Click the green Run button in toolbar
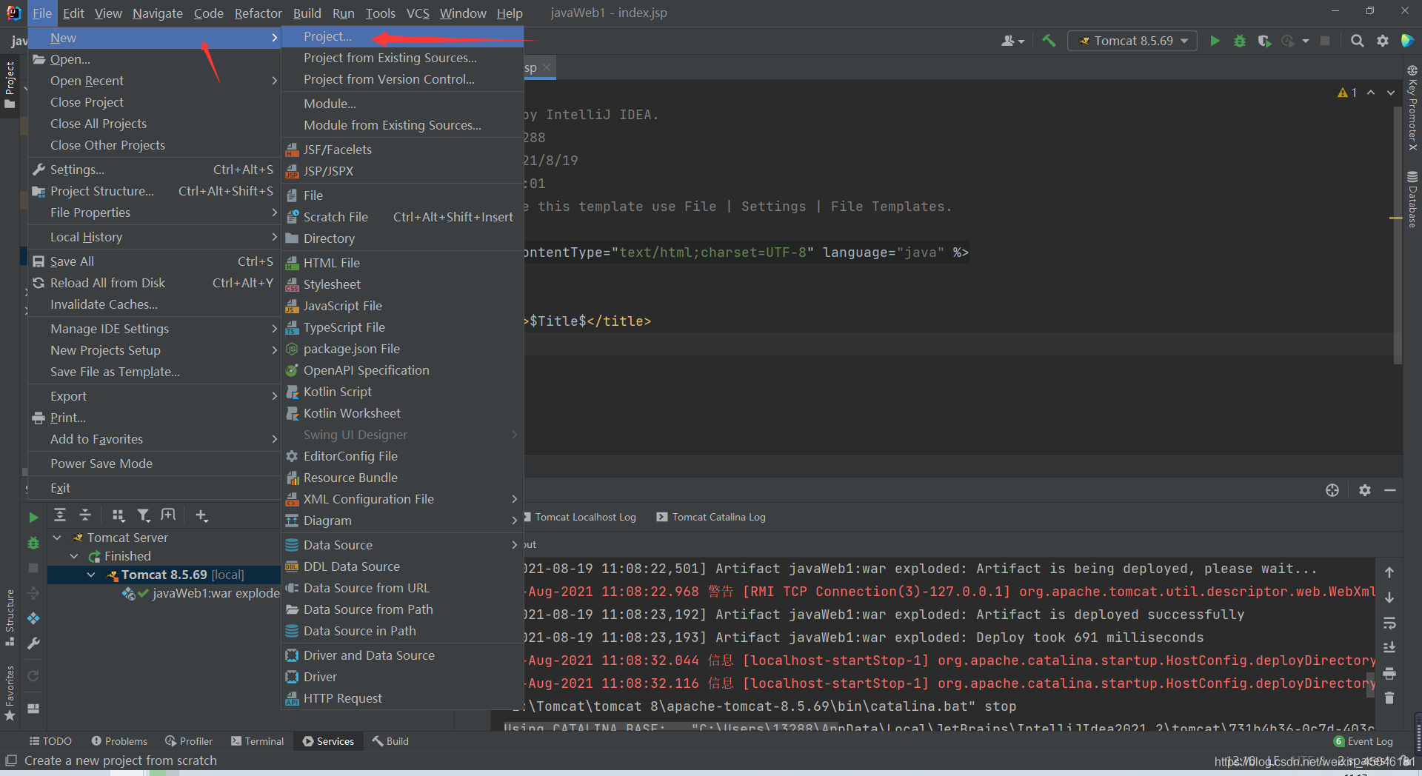The image size is (1422, 776). tap(1215, 41)
